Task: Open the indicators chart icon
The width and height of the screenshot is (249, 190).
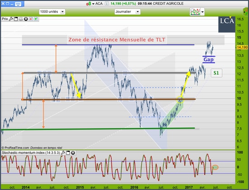Action: 195,12
